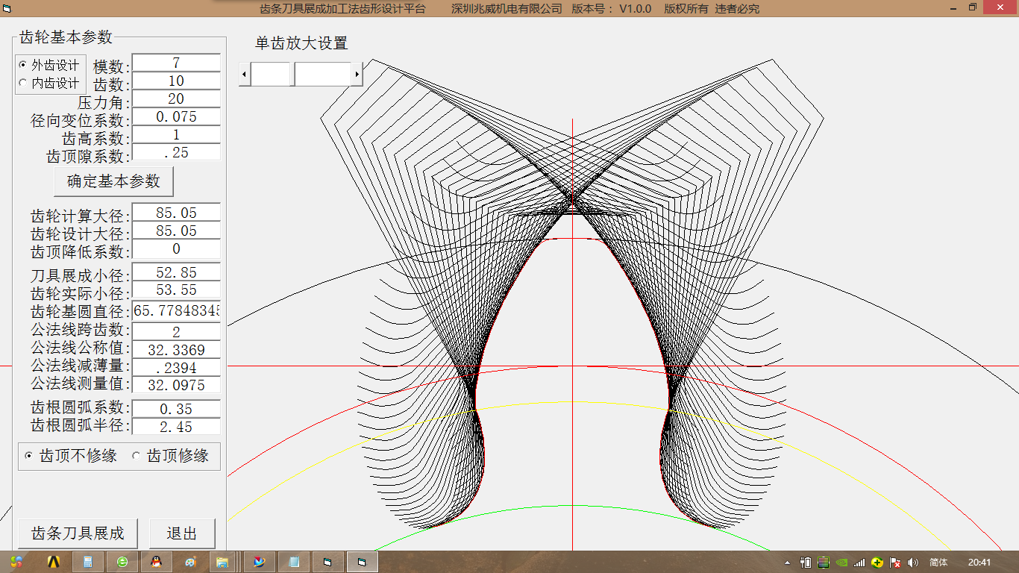The width and height of the screenshot is (1019, 573).
Task: Open the yellow A application on taskbar
Action: [x=53, y=562]
